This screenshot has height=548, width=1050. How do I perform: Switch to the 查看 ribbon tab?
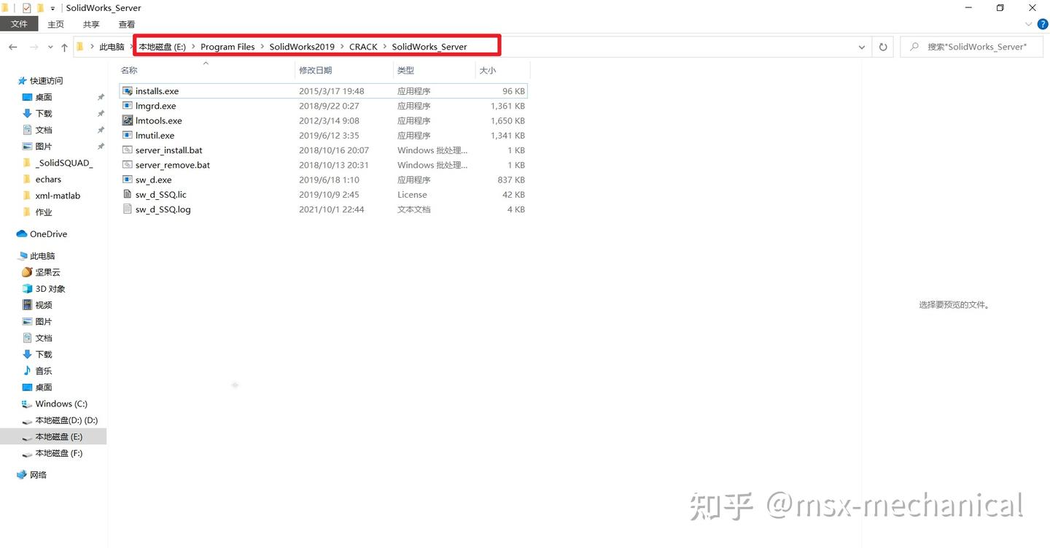127,24
